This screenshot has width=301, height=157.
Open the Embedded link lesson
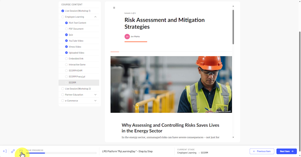click(x=76, y=59)
